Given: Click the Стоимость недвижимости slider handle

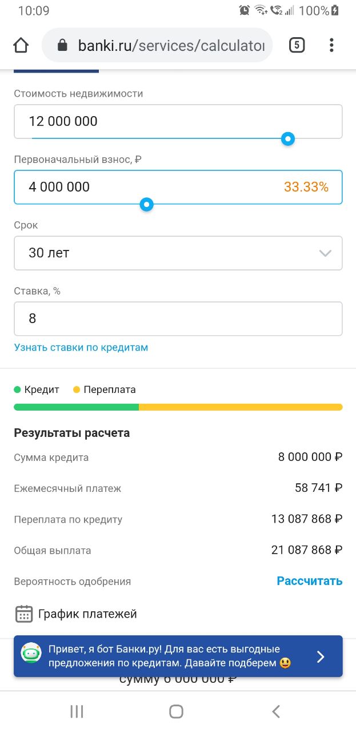Looking at the screenshot, I should click(x=289, y=138).
